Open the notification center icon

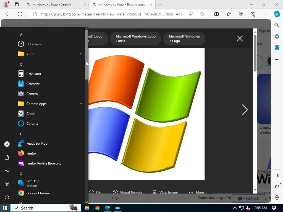coord(274,208)
